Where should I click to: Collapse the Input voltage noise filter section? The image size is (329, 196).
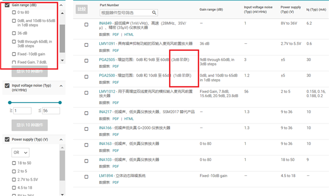(x=61, y=86)
